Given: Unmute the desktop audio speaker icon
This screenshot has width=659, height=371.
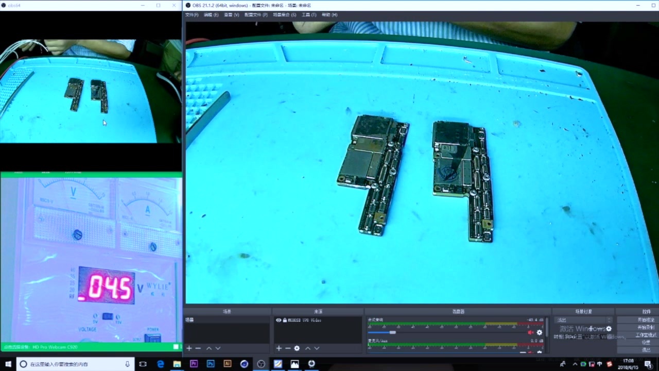Looking at the screenshot, I should (531, 332).
